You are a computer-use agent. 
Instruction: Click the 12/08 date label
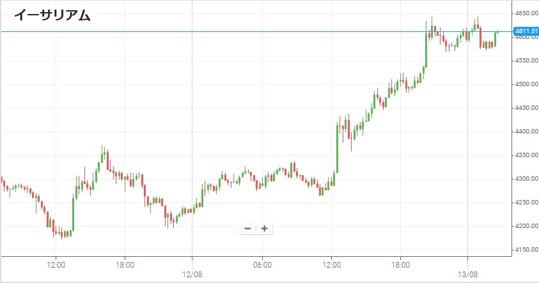tap(192, 275)
